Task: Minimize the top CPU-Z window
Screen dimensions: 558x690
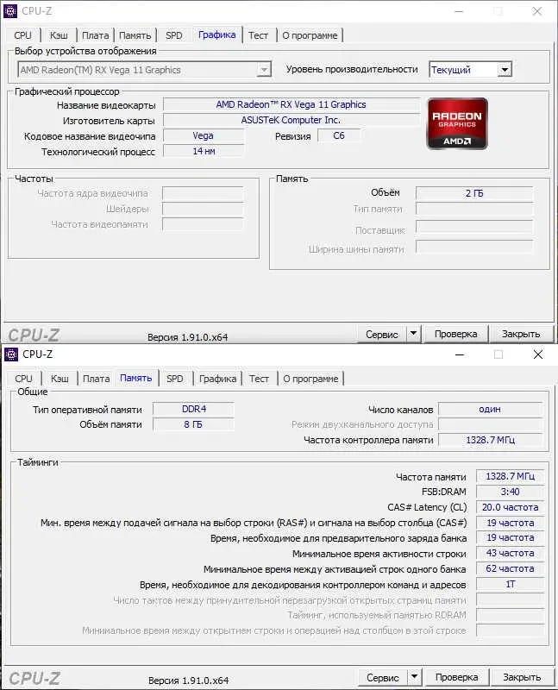Action: tap(459, 11)
